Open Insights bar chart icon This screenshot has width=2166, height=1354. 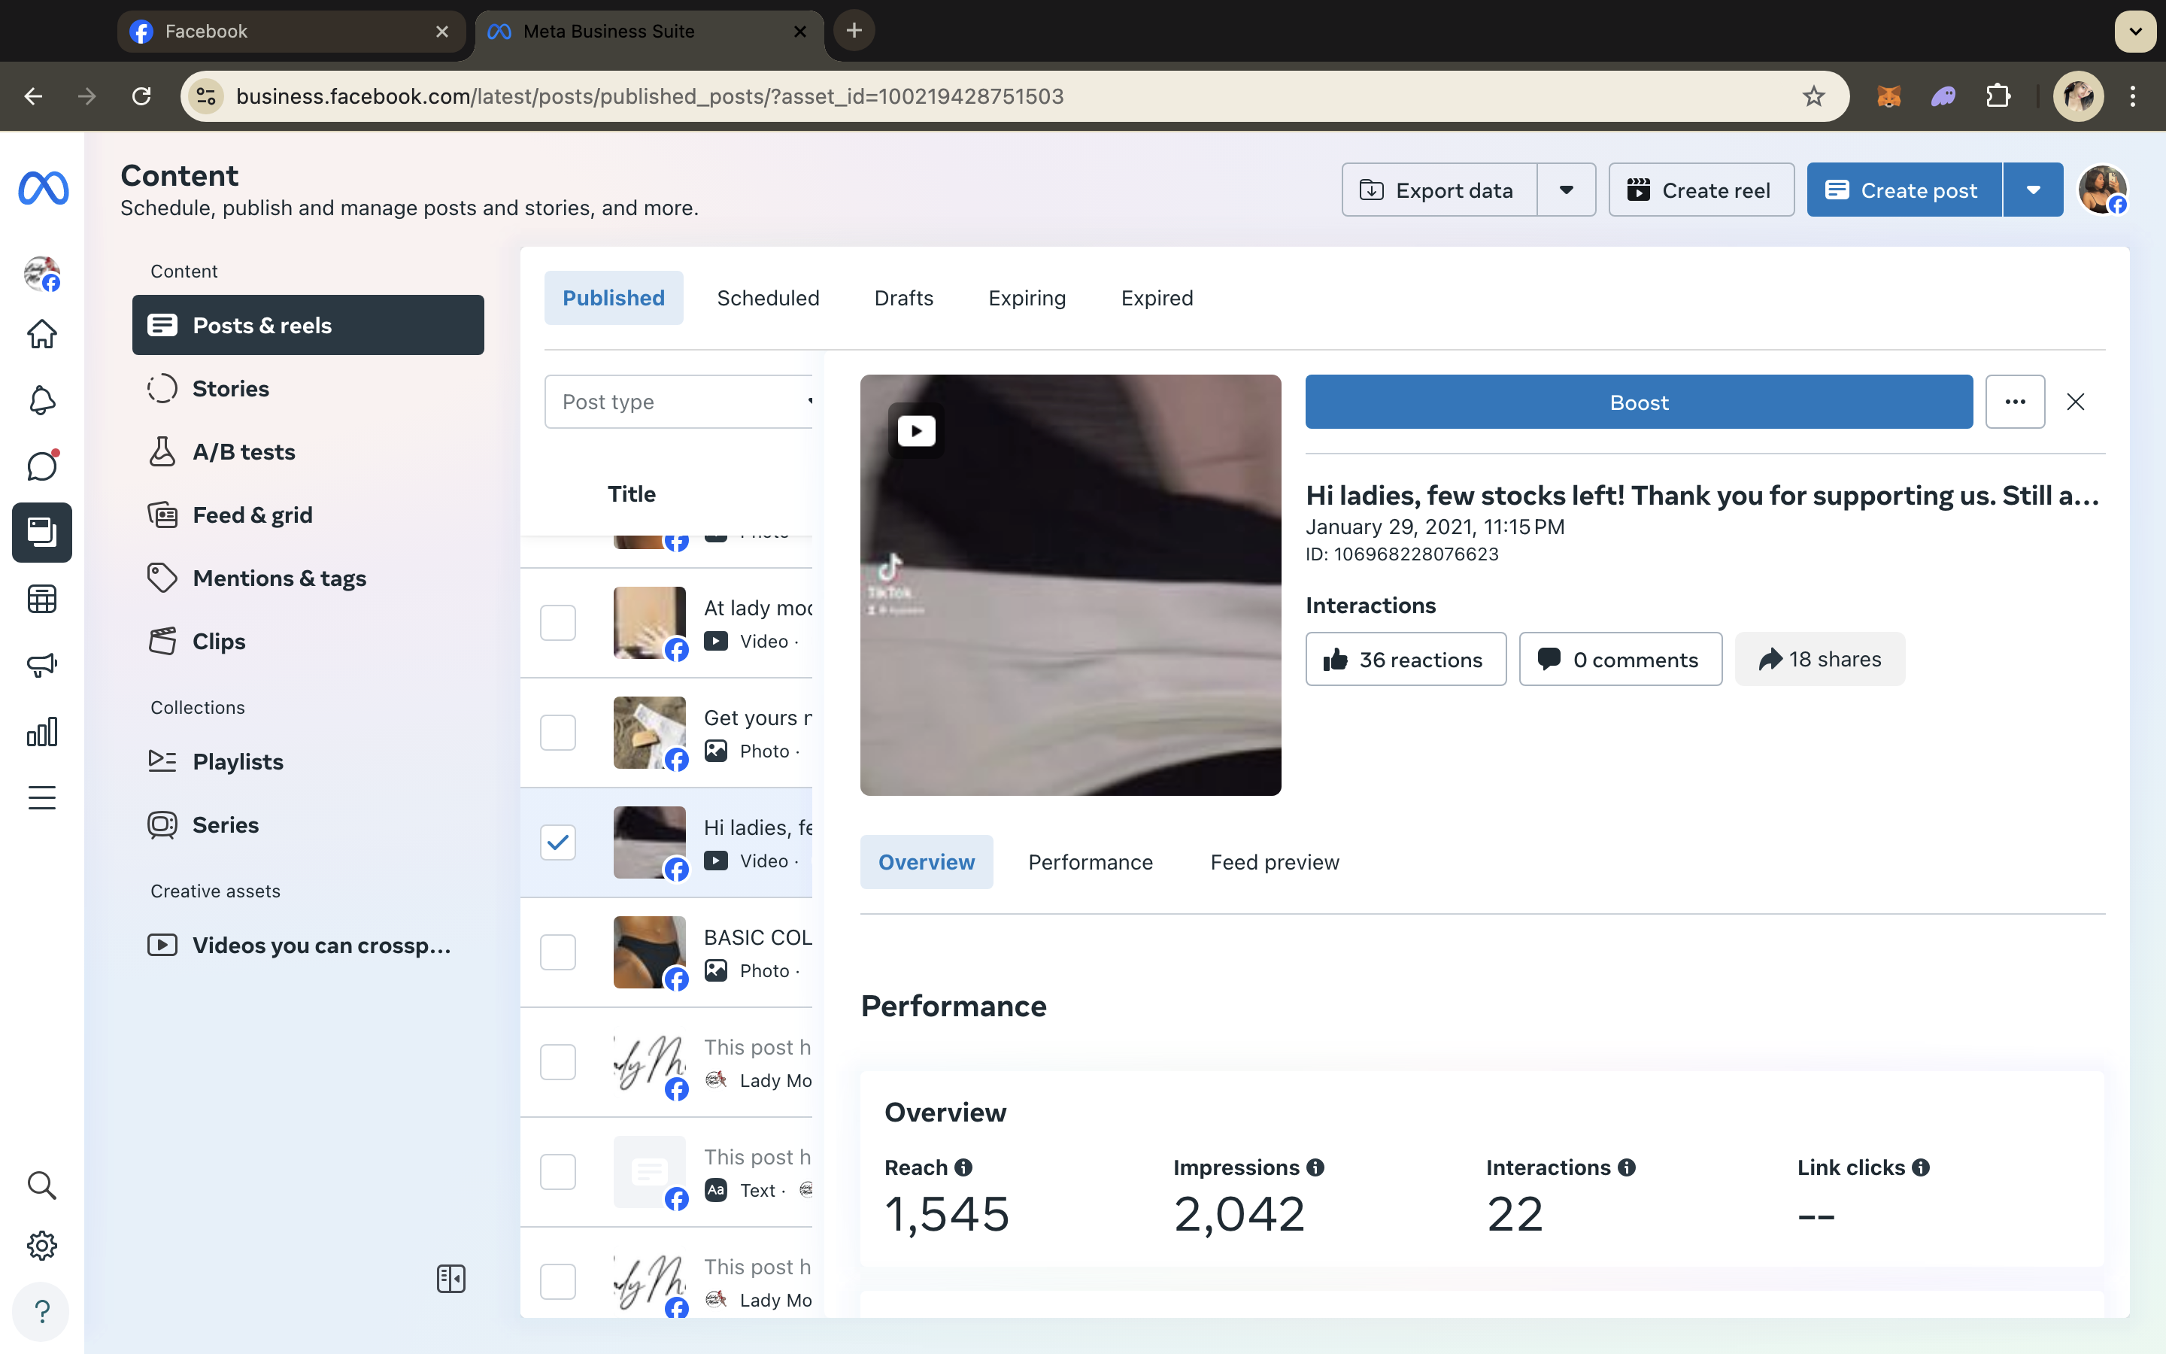[42, 732]
